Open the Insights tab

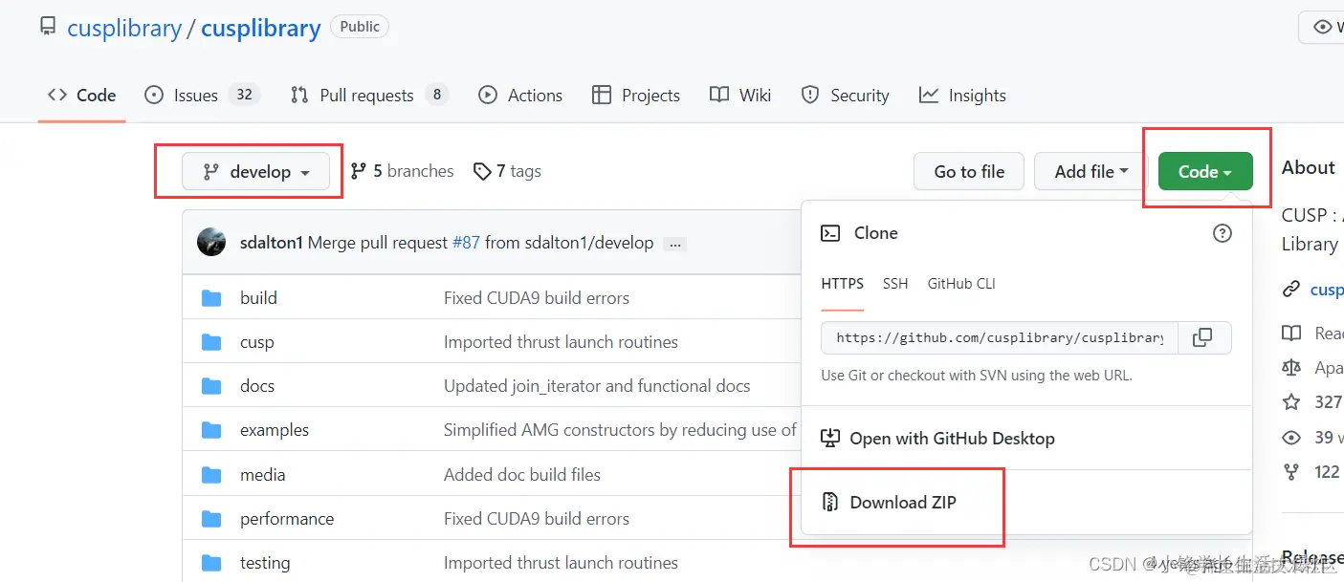962,95
